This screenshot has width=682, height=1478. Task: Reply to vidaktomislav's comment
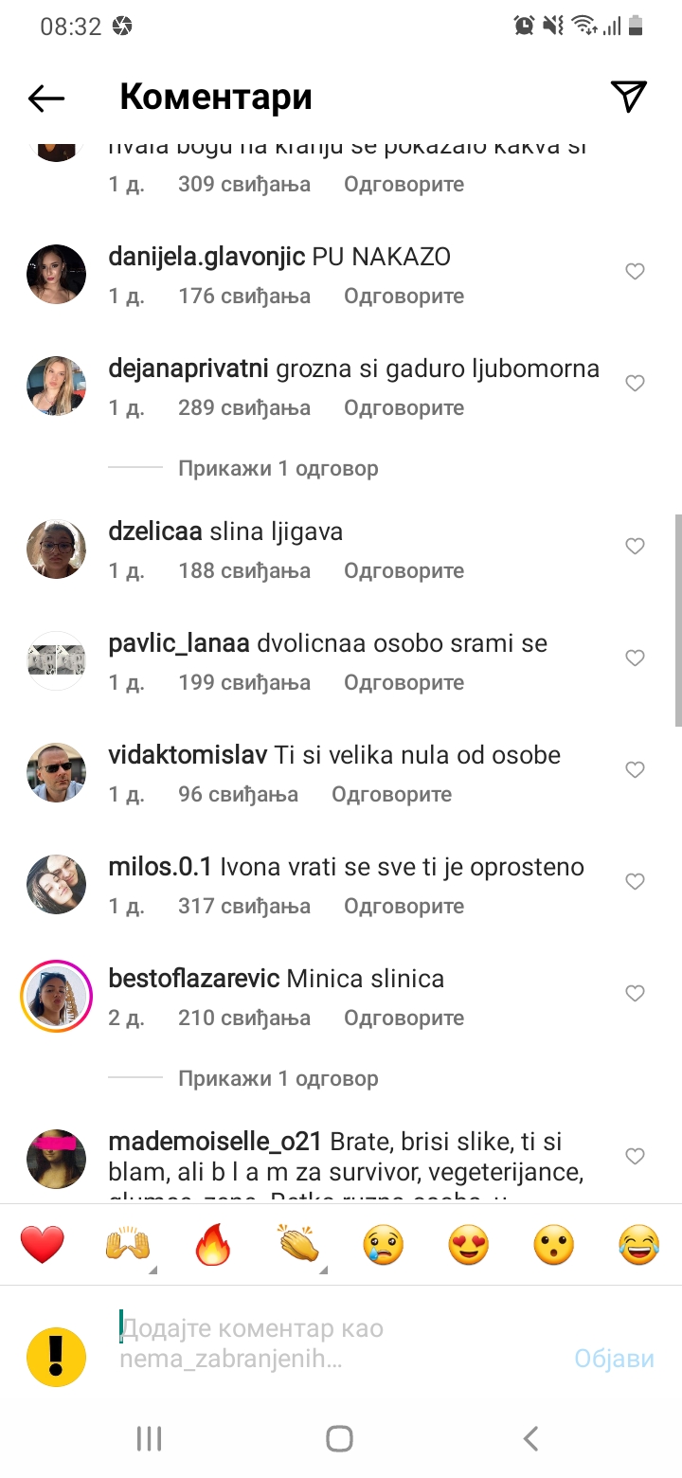point(391,794)
